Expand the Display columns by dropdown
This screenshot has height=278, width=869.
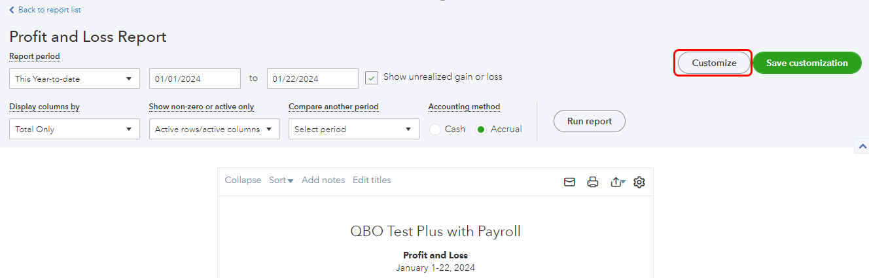pyautogui.click(x=75, y=130)
